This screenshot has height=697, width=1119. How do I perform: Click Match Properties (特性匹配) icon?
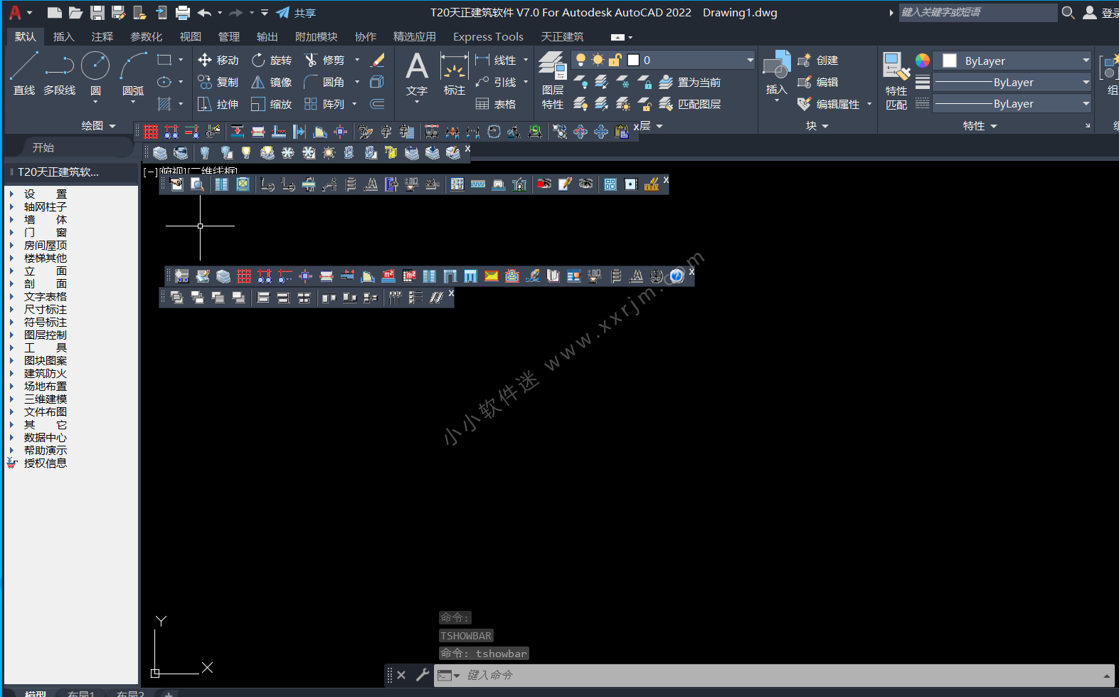coord(896,80)
